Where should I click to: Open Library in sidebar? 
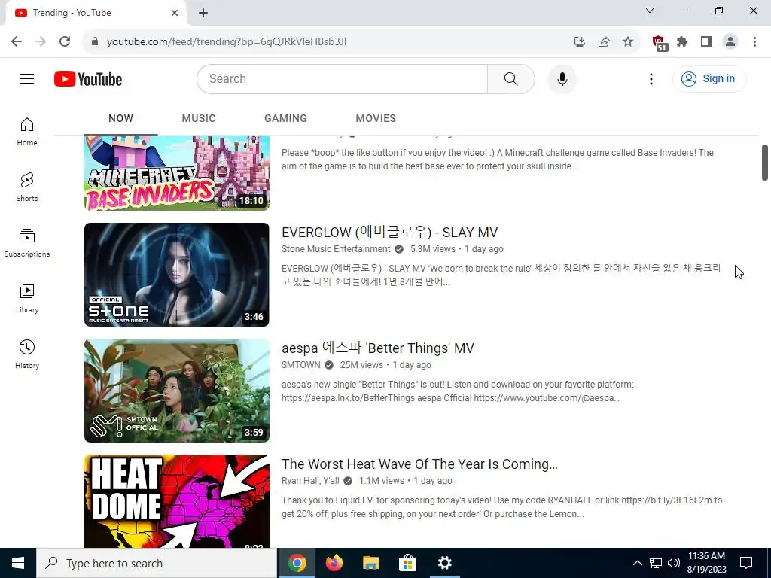point(27,298)
